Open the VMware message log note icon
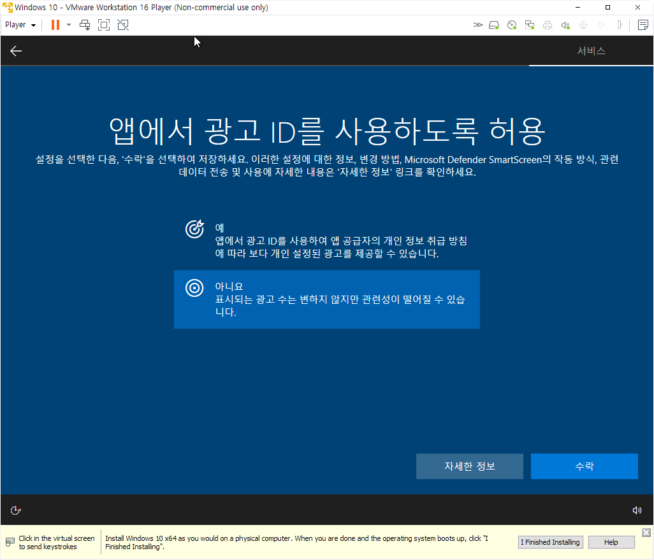 coord(643,25)
